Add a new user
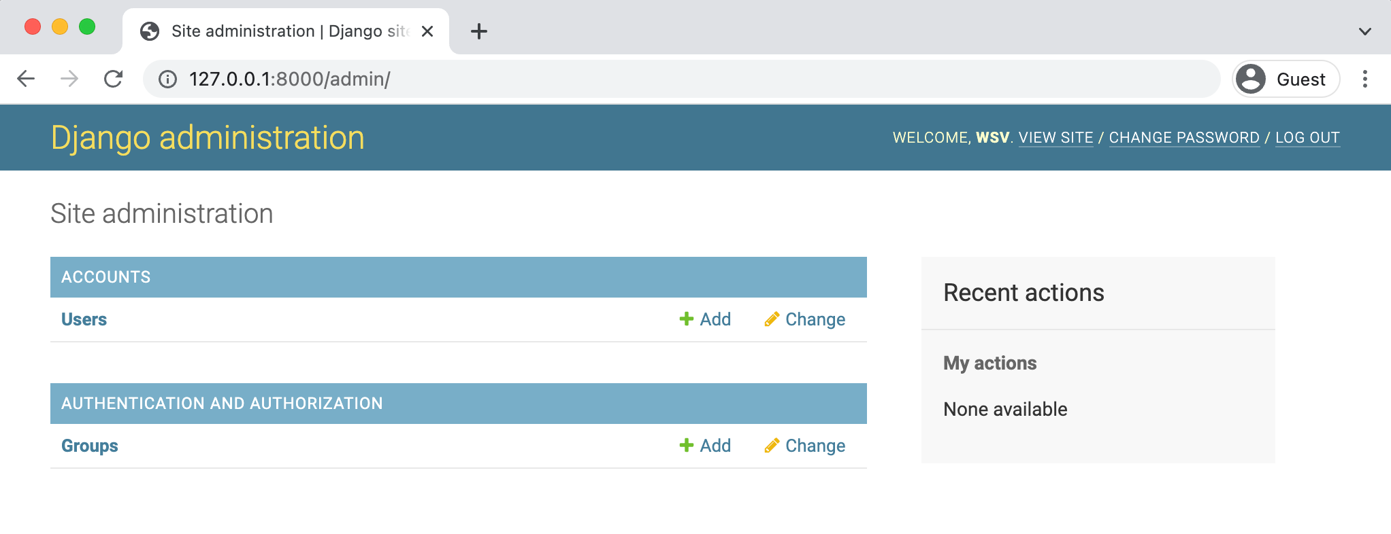Screen dimensions: 1391x534 705,319
